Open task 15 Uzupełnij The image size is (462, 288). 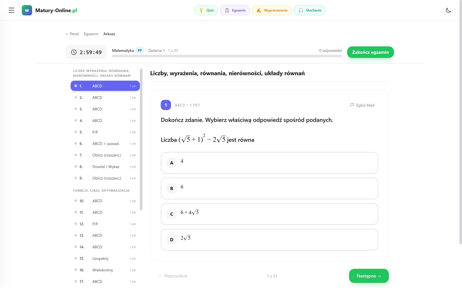[x=105, y=259]
